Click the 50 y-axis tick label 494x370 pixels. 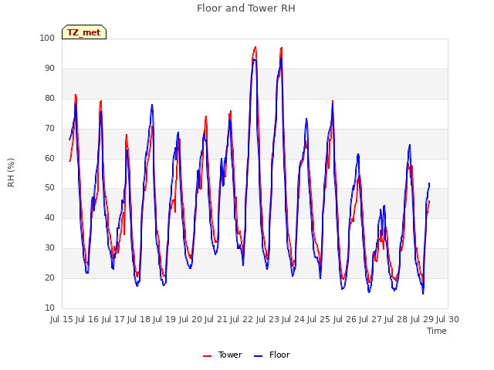(x=49, y=188)
